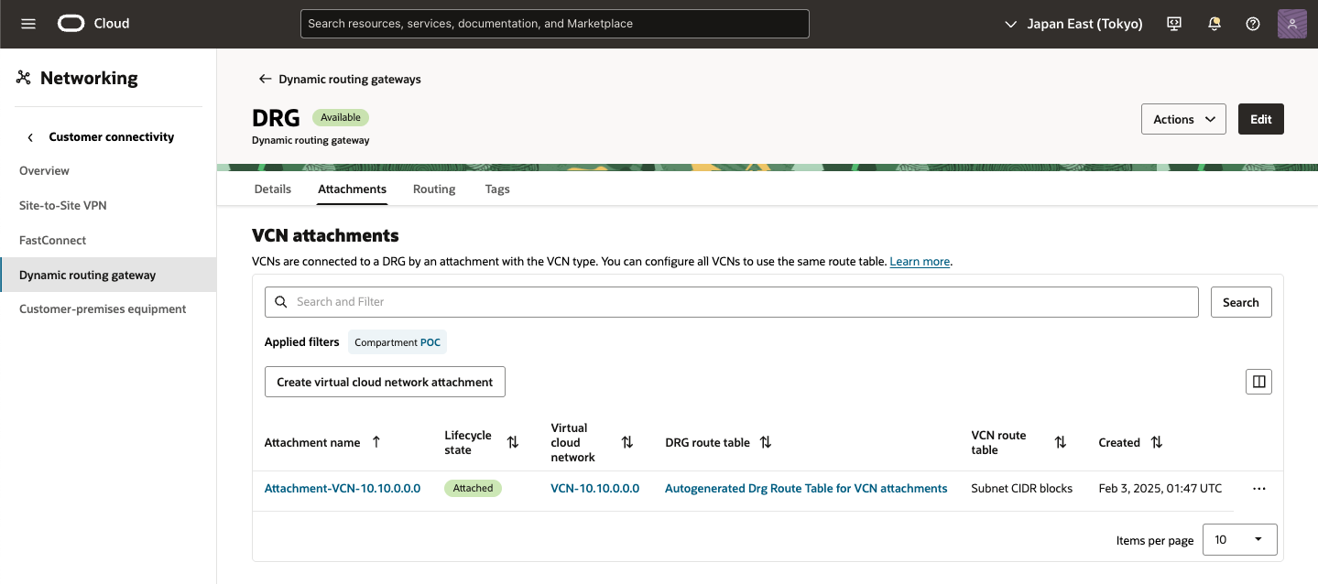Click the magnifier icon in Search and Filter
Image resolution: width=1318 pixels, height=584 pixels.
pos(281,302)
